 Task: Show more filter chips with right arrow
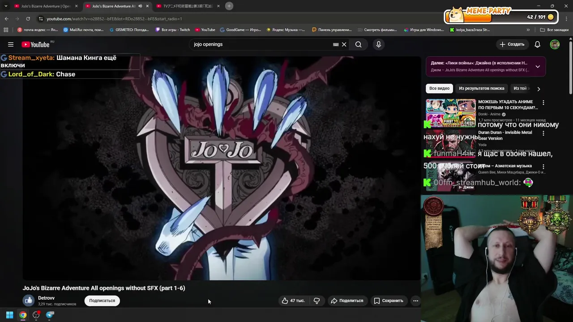539,89
